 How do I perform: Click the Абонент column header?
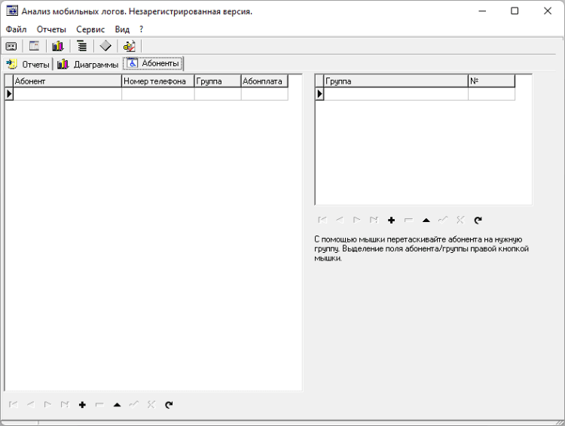(x=67, y=81)
